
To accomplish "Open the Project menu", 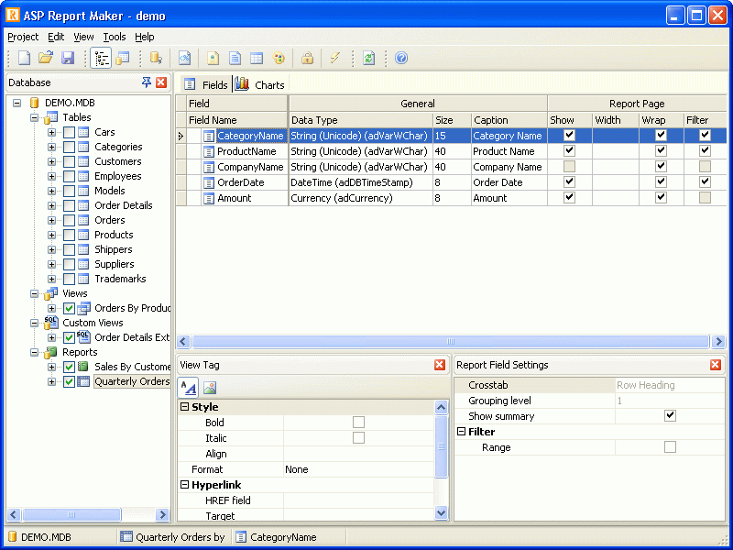I will [23, 37].
